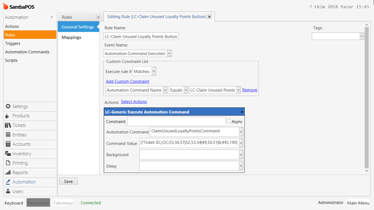Click the scrollbar down arrow

point(367,171)
